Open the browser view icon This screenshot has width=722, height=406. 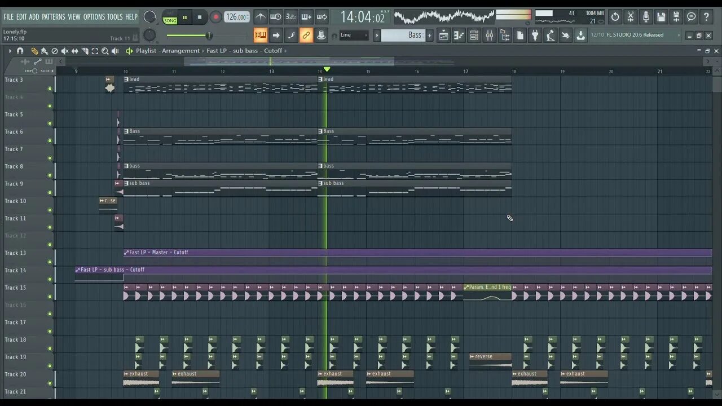pyautogui.click(x=505, y=36)
